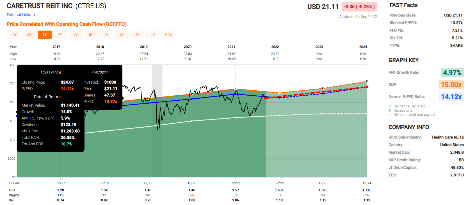Click the 12/31/2024 tooltip date header
Viewport: 468px width, 205px height.
coord(51,73)
